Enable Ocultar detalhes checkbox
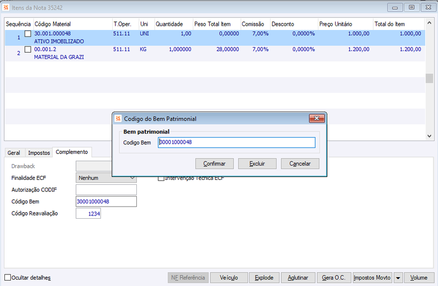Image resolution: width=438 pixels, height=286 pixels. tap(8, 277)
